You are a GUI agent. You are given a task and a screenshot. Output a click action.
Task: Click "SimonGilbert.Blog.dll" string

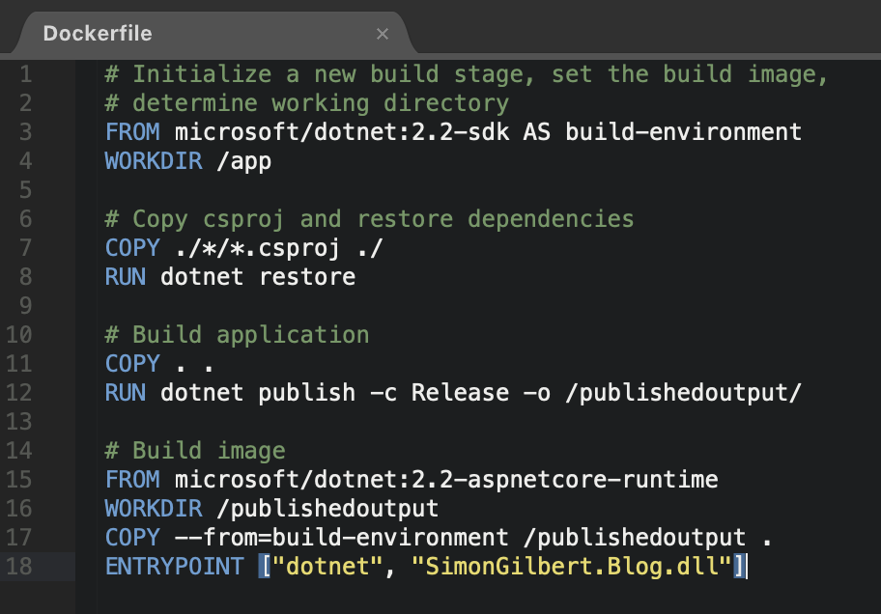572,567
